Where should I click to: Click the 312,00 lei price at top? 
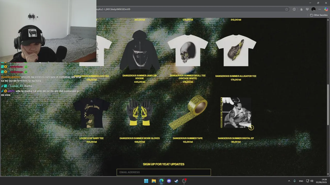click(x=236, y=20)
